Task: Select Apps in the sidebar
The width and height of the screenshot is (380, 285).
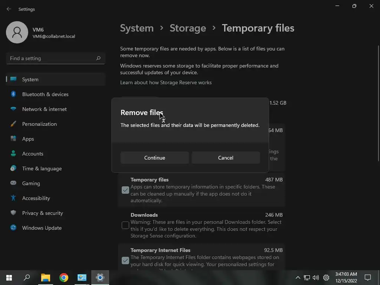Action: [56, 139]
